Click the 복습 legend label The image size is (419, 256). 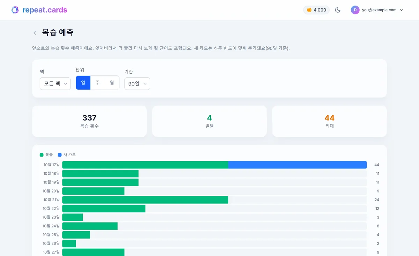(x=49, y=155)
